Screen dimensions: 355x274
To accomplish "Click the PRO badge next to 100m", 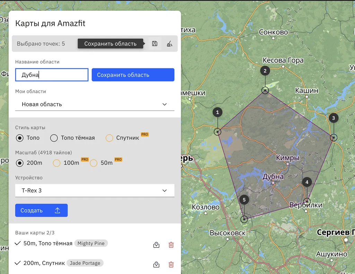I will (85, 160).
